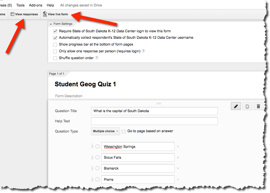Click the question drag grip at top
270x193 pixels.
pyautogui.click(x=159, y=103)
